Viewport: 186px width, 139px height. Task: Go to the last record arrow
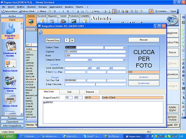68,11
